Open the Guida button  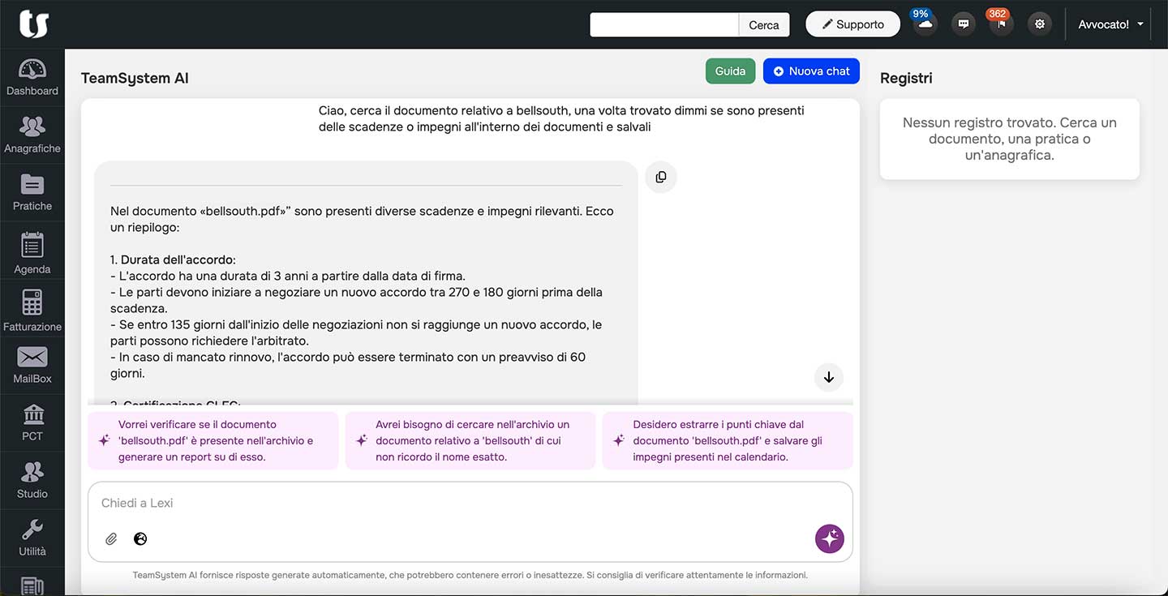pos(730,71)
